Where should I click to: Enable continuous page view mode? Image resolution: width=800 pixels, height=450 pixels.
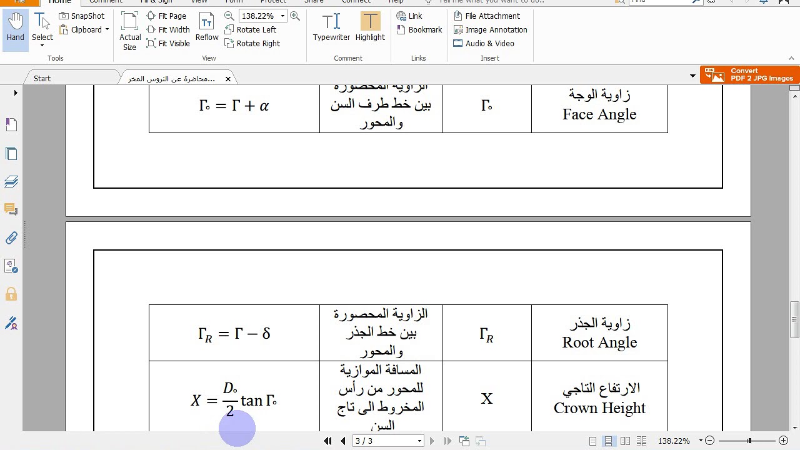click(x=608, y=441)
